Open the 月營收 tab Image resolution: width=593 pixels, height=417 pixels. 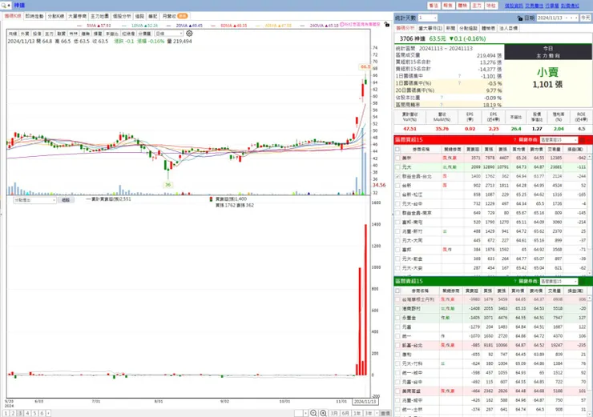[175, 16]
